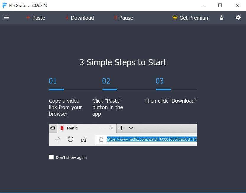Screen dimensions: 246x193
Task: Click the highlighted Netflix URL address field
Action: coord(151,139)
